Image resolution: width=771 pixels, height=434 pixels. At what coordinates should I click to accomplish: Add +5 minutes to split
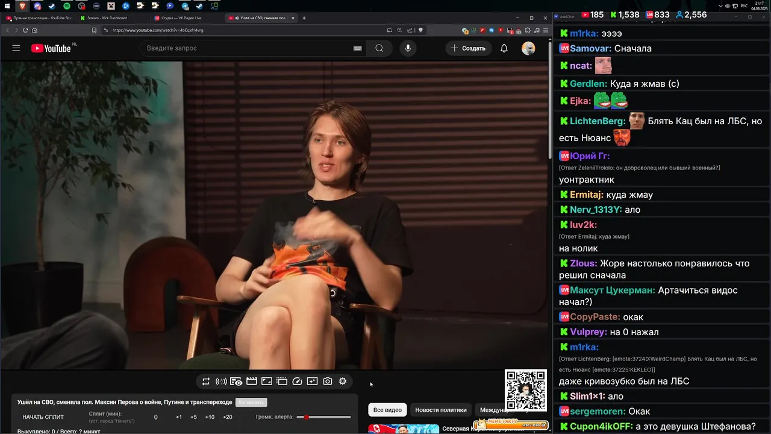pyautogui.click(x=193, y=417)
